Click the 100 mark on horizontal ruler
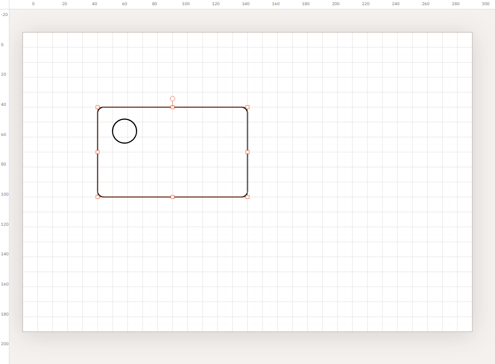The width and height of the screenshot is (495, 364). tap(186, 4)
